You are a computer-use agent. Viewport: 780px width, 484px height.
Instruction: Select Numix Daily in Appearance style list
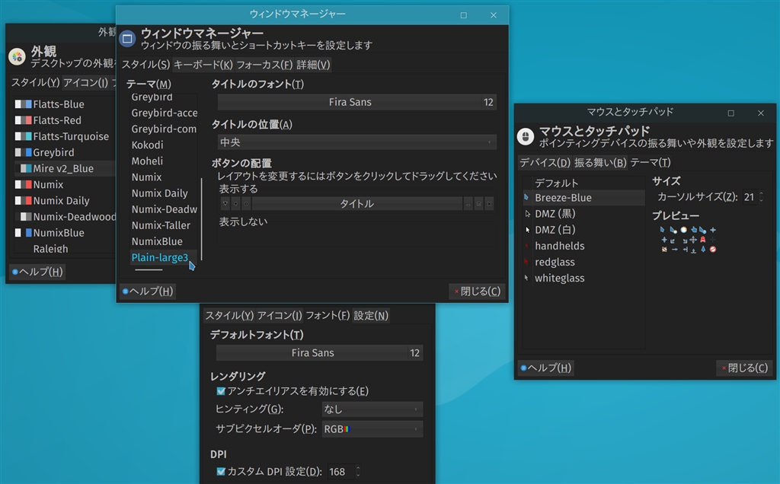(x=61, y=201)
